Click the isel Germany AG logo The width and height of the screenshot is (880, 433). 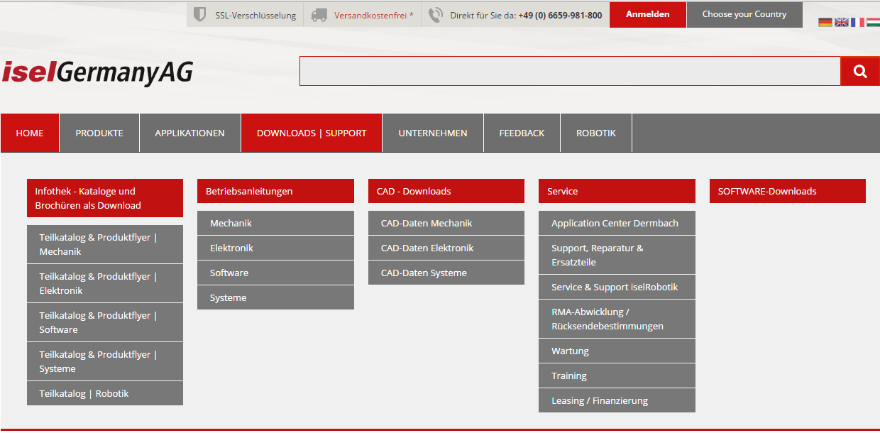pos(97,72)
